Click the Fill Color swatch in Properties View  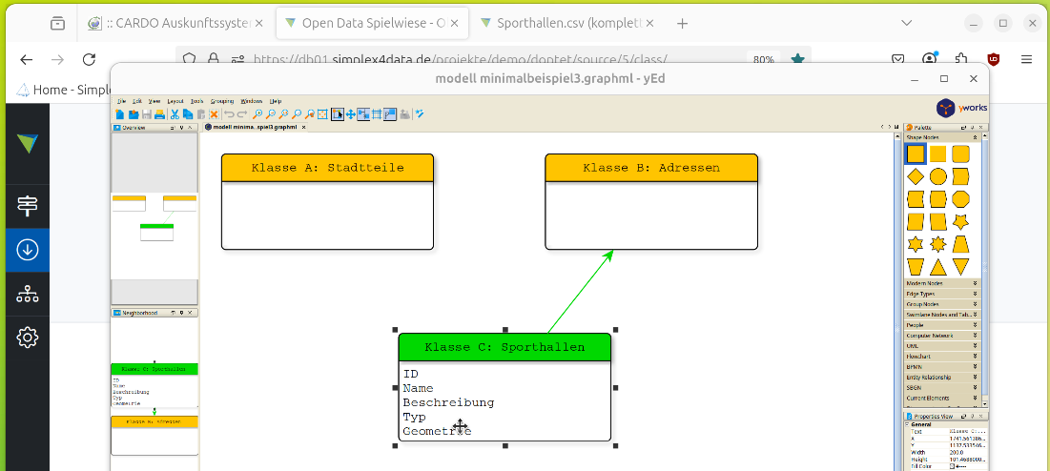click(x=952, y=466)
